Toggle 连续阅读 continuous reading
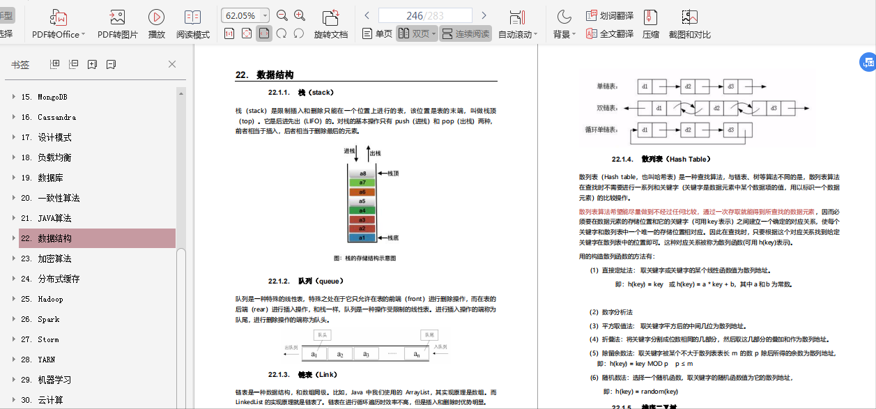The height and width of the screenshot is (409, 876). (465, 33)
